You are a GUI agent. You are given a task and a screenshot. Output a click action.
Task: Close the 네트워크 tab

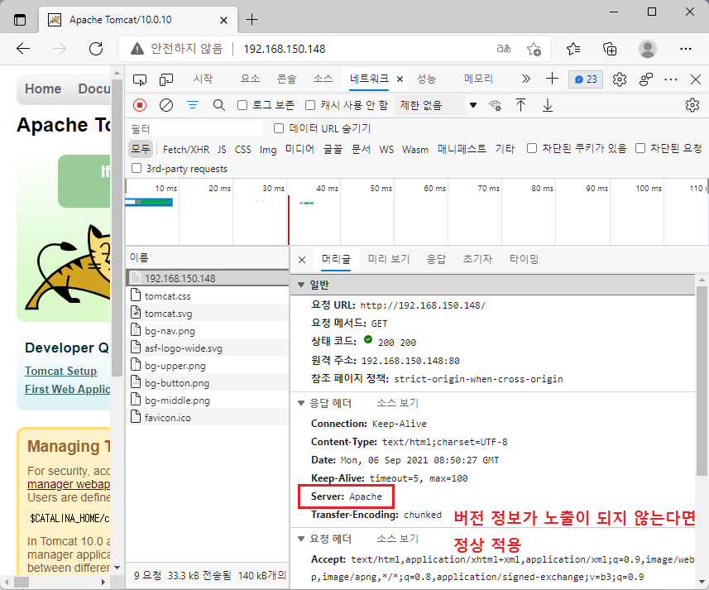[400, 79]
